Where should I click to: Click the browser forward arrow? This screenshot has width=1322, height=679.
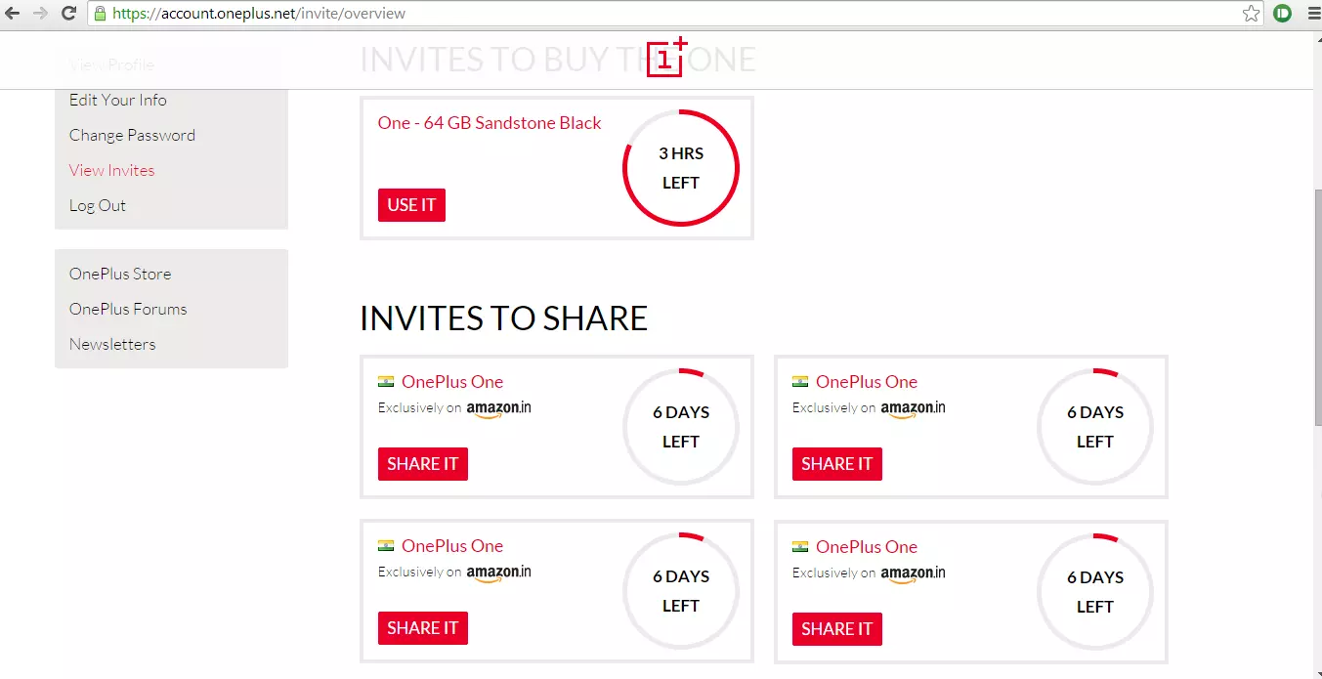[x=41, y=14]
